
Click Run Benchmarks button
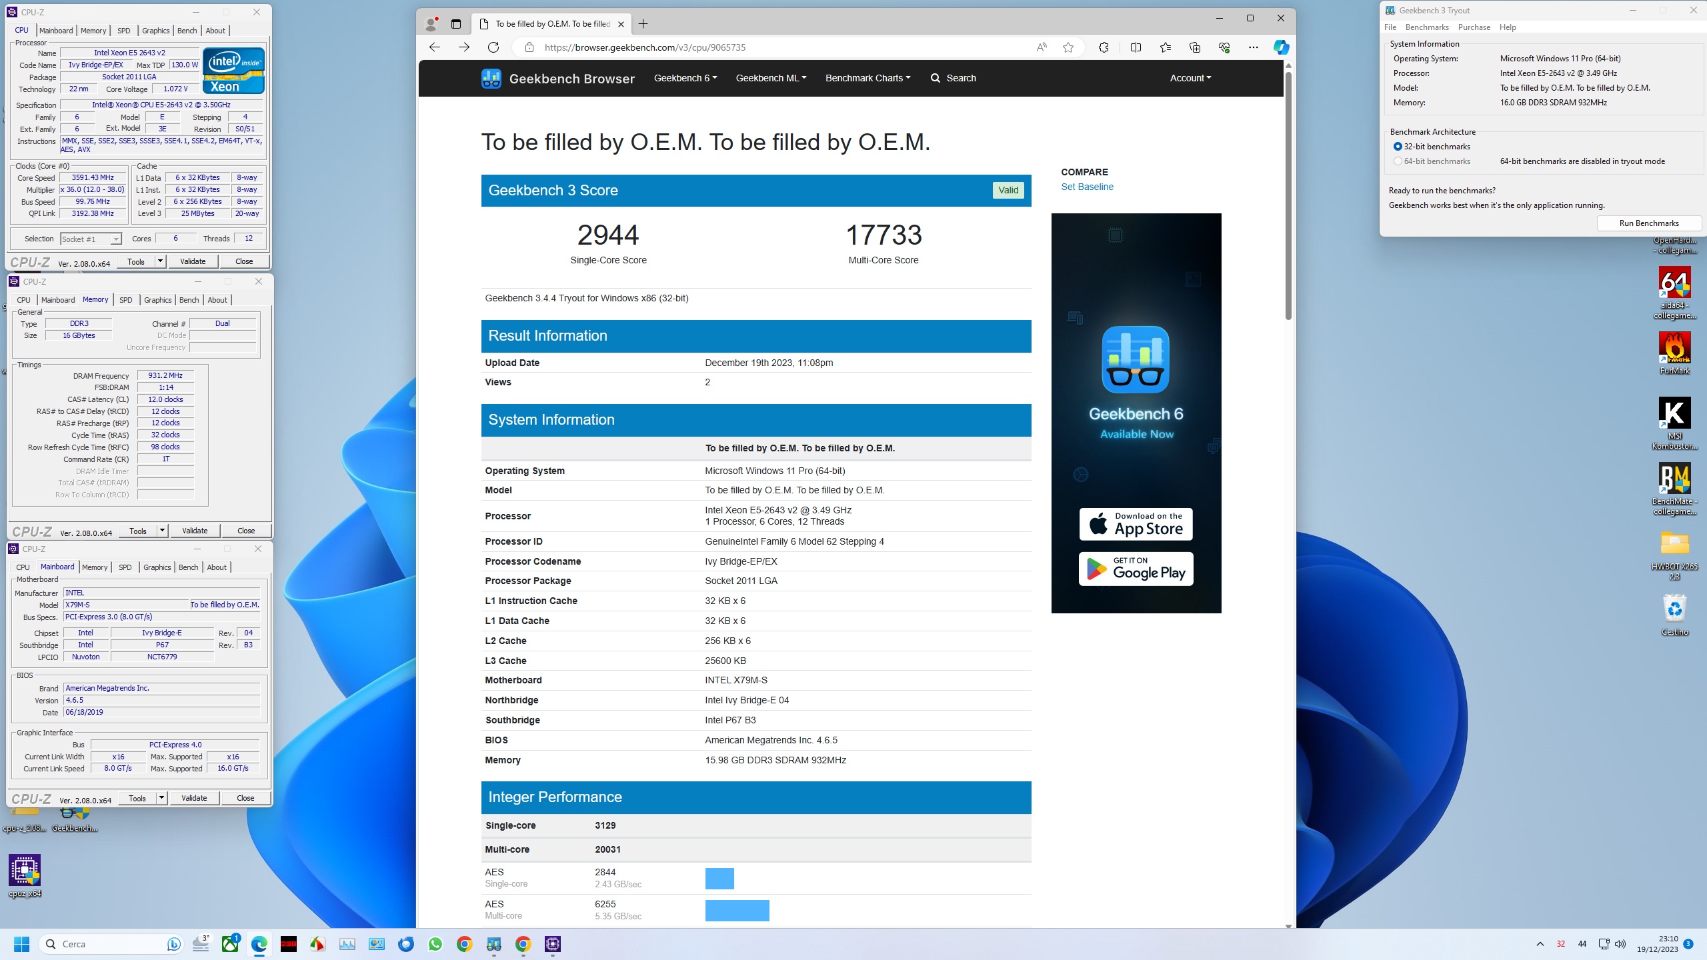(1649, 223)
